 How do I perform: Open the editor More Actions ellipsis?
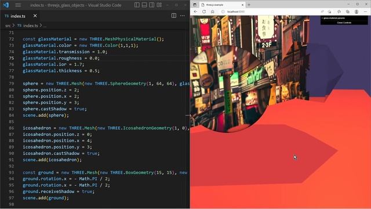182,16
